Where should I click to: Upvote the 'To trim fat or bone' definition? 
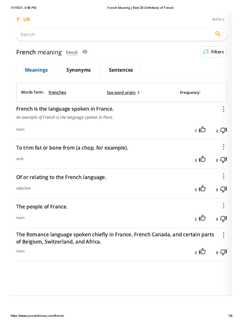pos(202,159)
